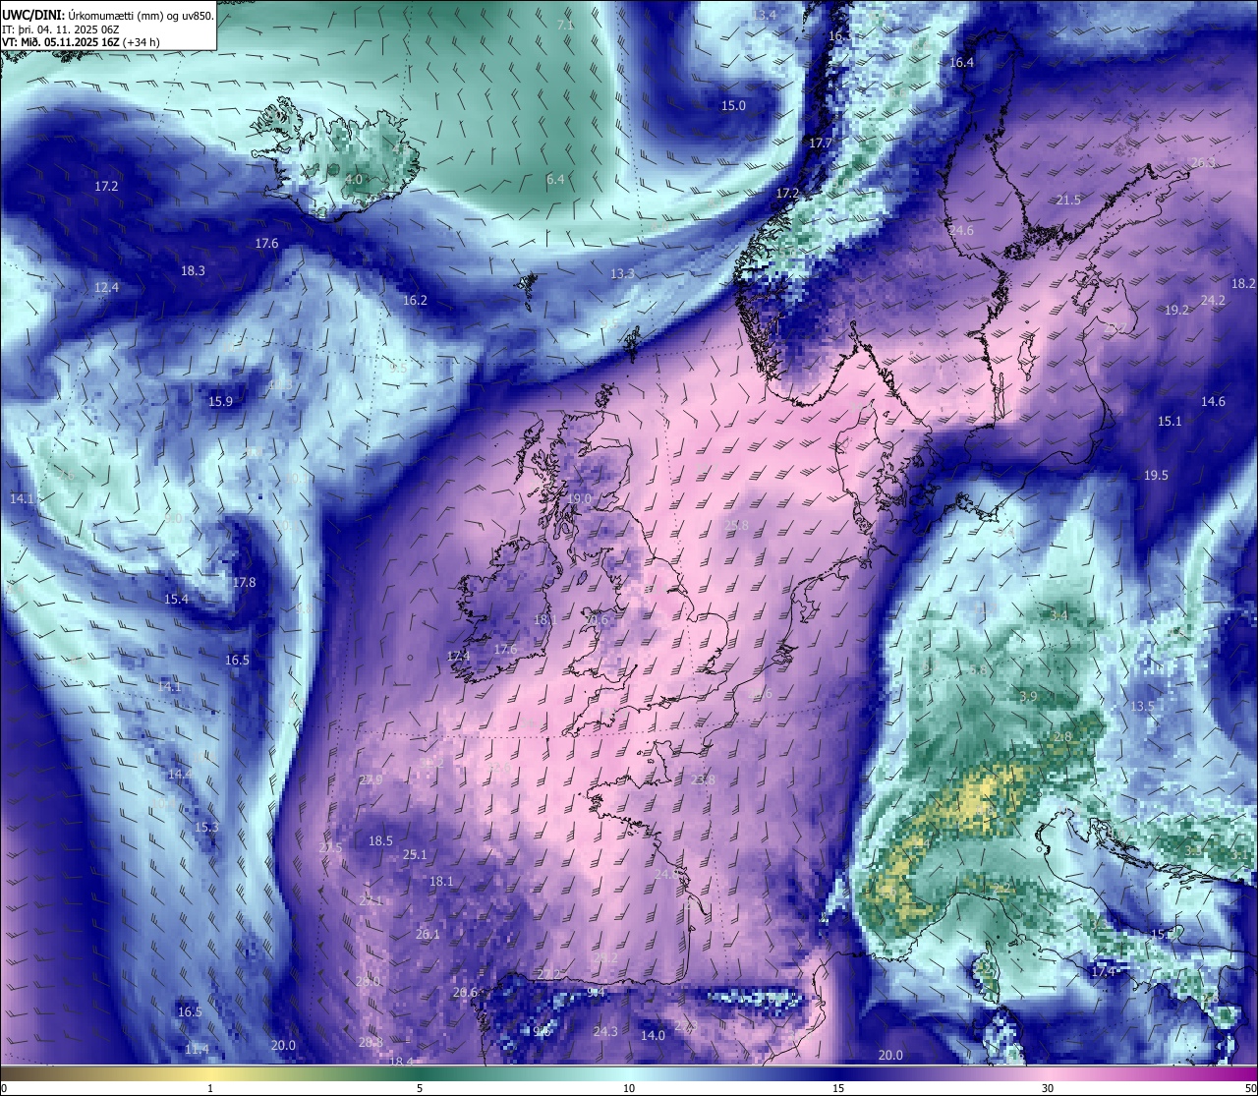Click the 15.3 value in the southwest Atlantic
1258x1096 pixels.
(x=206, y=827)
